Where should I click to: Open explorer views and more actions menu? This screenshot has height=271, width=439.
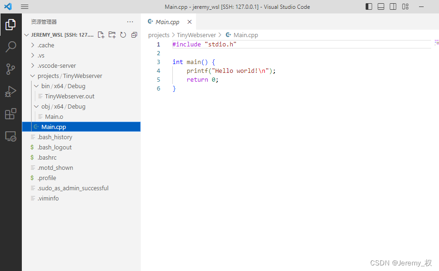point(130,22)
